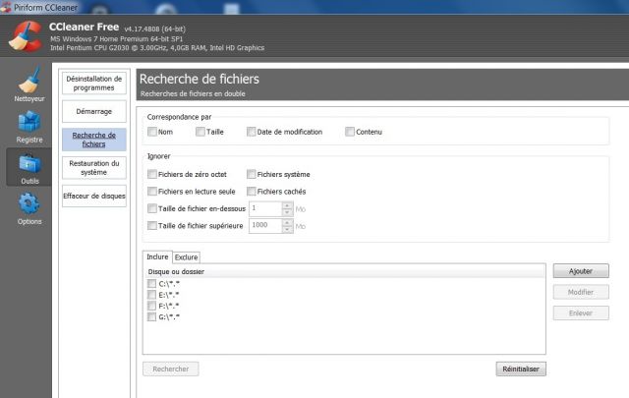Click the Enlever button
The height and width of the screenshot is (398, 629).
[581, 313]
